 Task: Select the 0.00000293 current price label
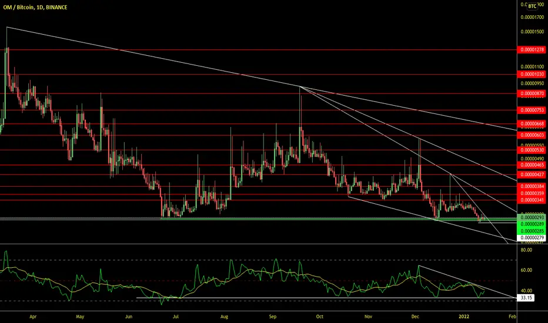click(531, 217)
